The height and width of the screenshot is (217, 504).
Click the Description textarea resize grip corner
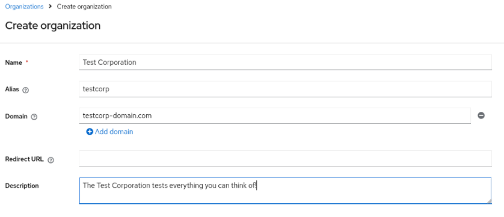[x=488, y=201]
